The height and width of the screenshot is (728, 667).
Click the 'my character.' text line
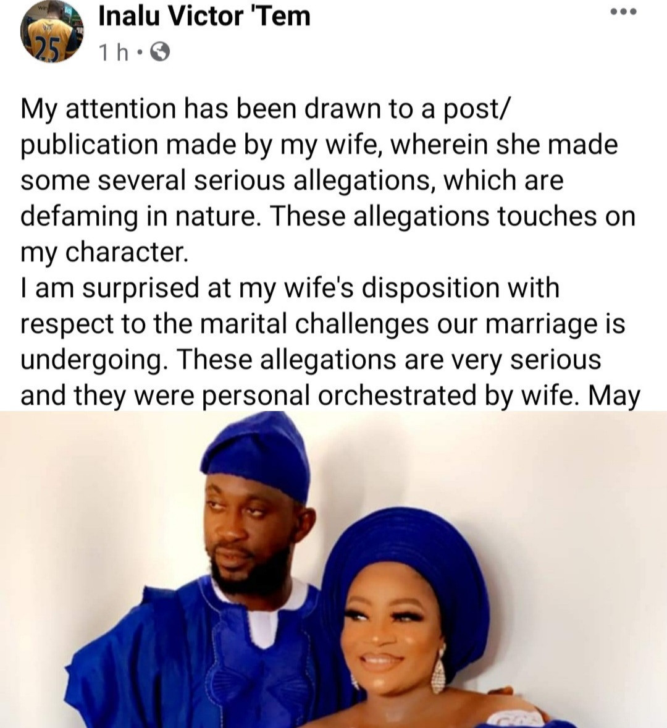coord(104,253)
